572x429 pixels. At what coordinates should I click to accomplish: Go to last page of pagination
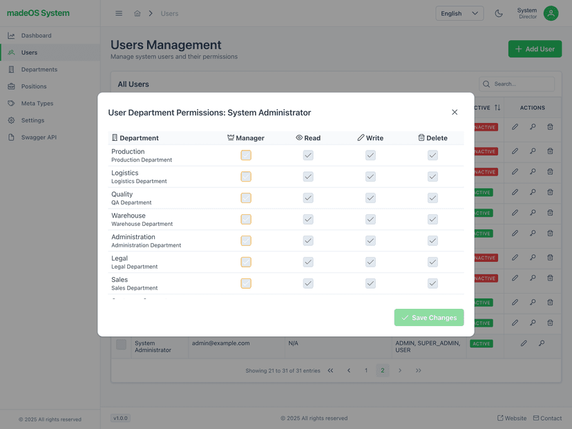tap(419, 371)
